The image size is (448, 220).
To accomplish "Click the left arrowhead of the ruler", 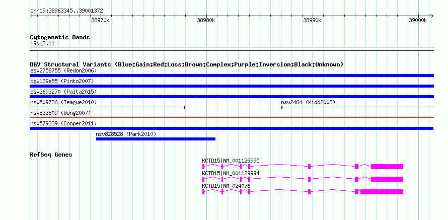I will click(x=31, y=16).
